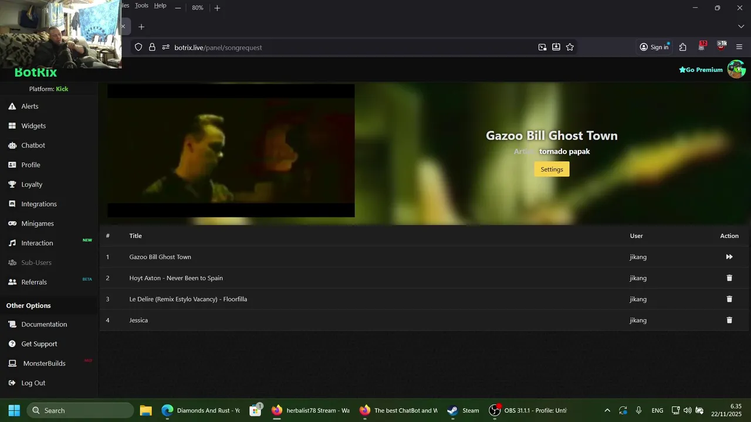Switch to Diamonds And Rust Edge window

200,410
